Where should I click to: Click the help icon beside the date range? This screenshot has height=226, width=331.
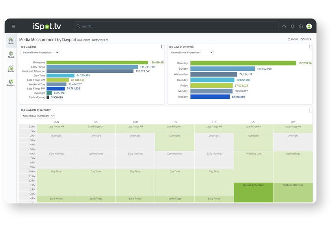pyautogui.click(x=107, y=40)
